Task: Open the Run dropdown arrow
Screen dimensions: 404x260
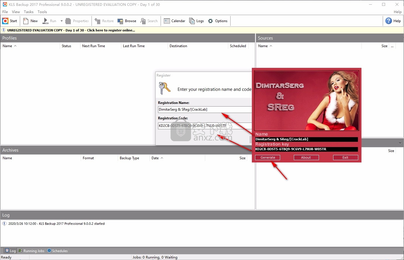Action: point(62,21)
